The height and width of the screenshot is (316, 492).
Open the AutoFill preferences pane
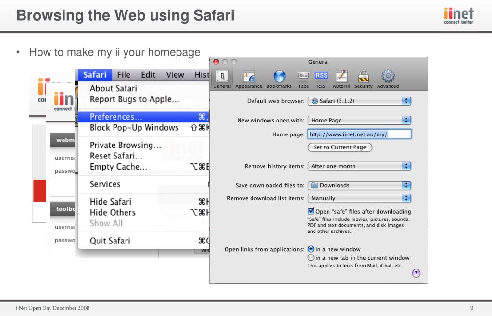coord(341,79)
